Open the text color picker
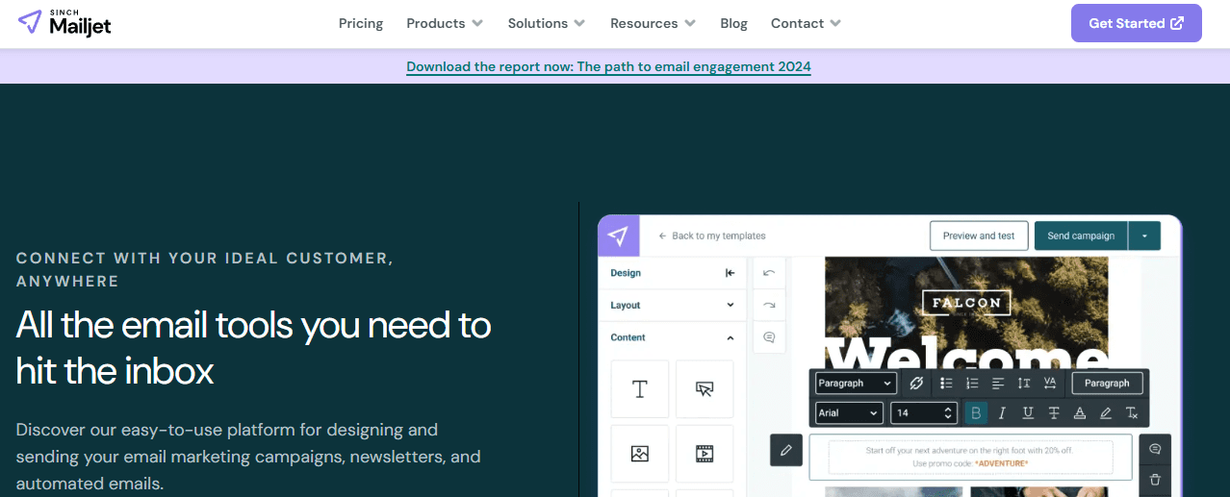Viewport: 1230px width, 497px height. coord(1080,412)
